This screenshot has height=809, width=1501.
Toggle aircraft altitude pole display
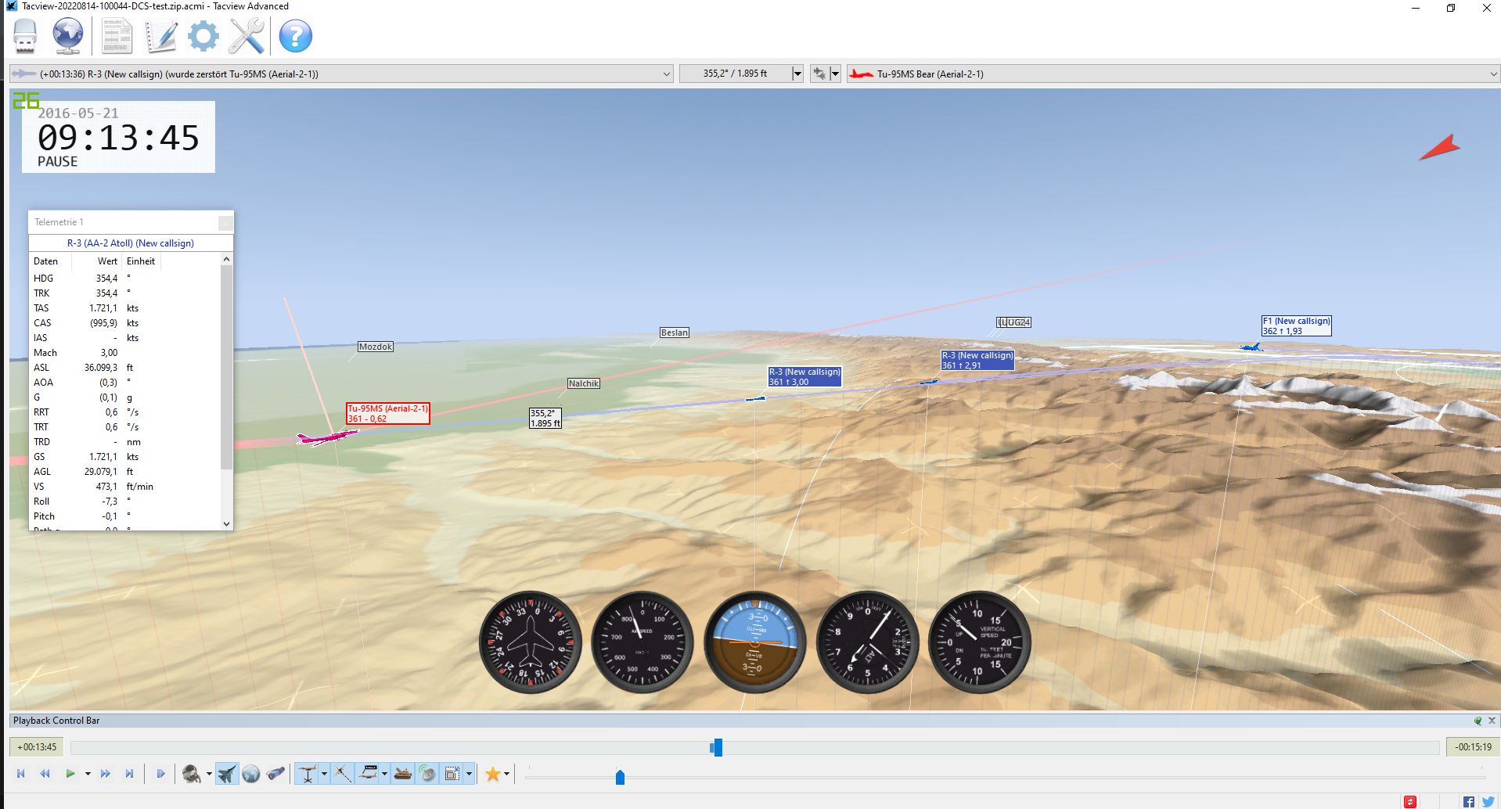coord(308,774)
